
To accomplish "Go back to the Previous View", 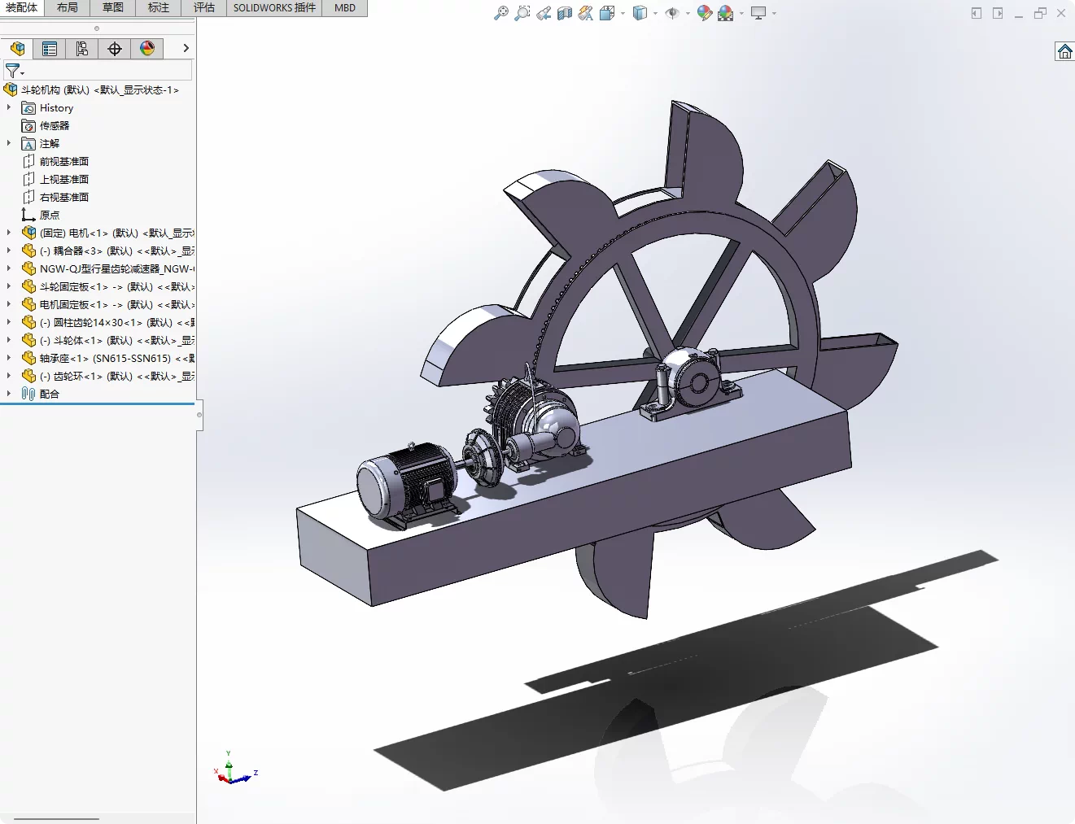I will point(544,13).
